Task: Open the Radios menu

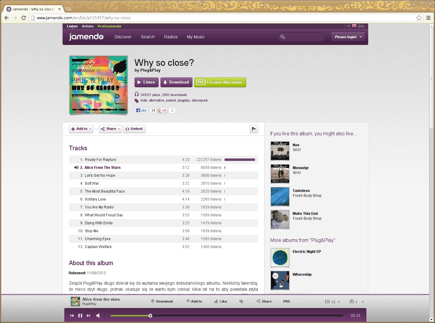Action: pyautogui.click(x=171, y=37)
